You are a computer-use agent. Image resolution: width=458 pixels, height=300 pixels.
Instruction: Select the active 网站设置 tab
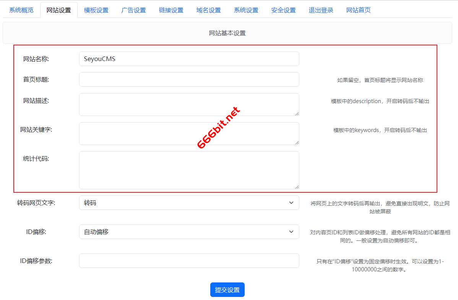click(58, 10)
